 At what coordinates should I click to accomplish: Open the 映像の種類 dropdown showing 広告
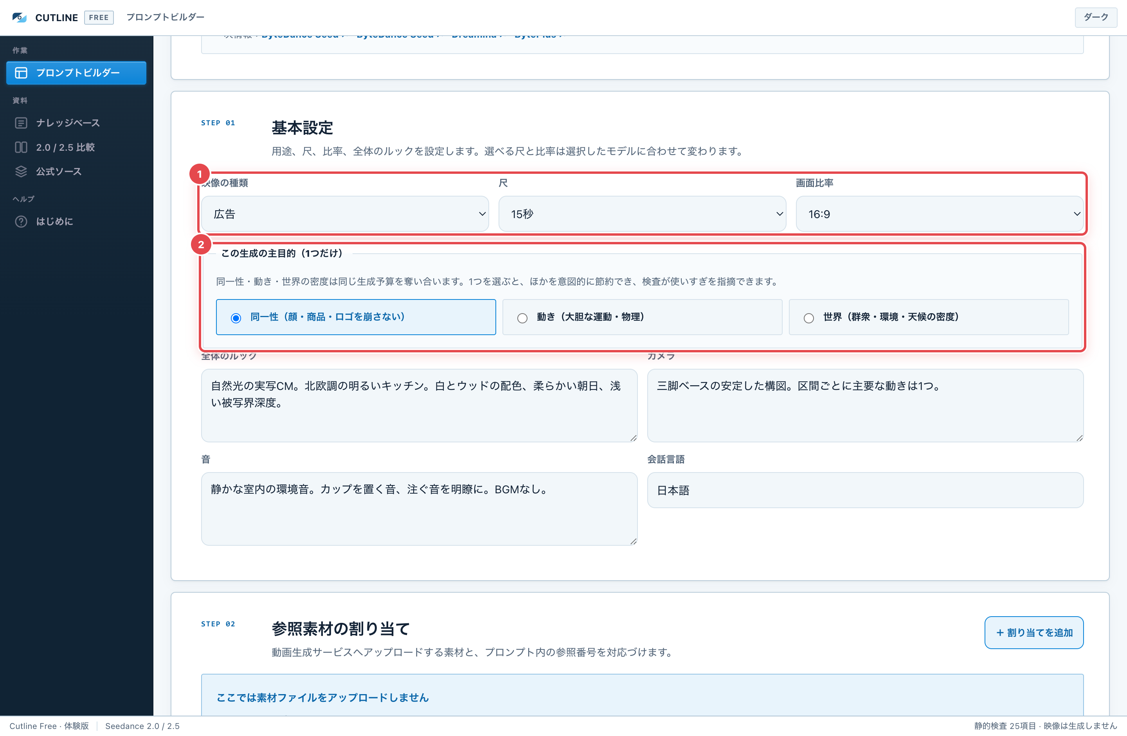(345, 214)
